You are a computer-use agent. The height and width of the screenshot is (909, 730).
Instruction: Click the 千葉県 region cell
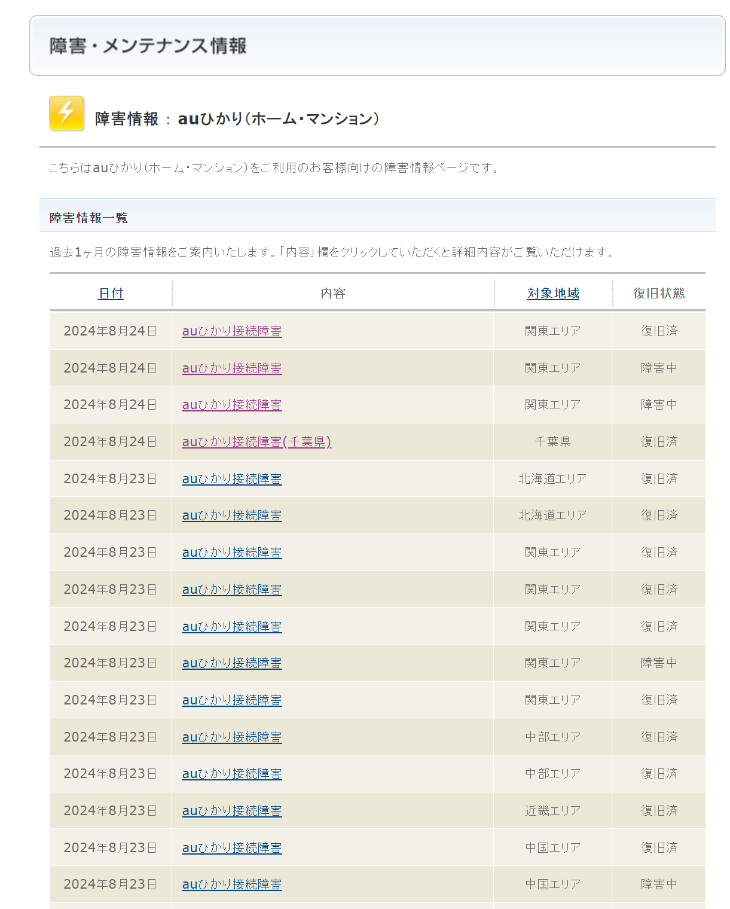click(553, 441)
